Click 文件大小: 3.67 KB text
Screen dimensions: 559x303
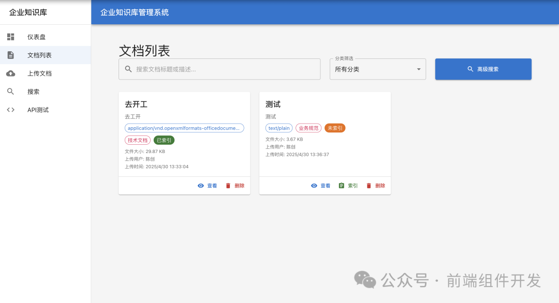[284, 139]
